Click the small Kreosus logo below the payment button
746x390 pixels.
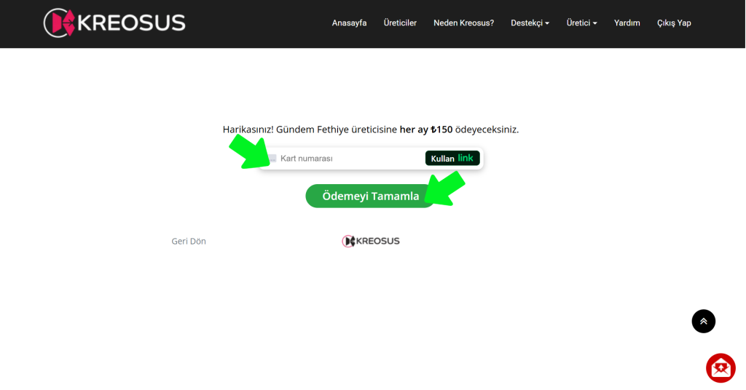point(371,241)
